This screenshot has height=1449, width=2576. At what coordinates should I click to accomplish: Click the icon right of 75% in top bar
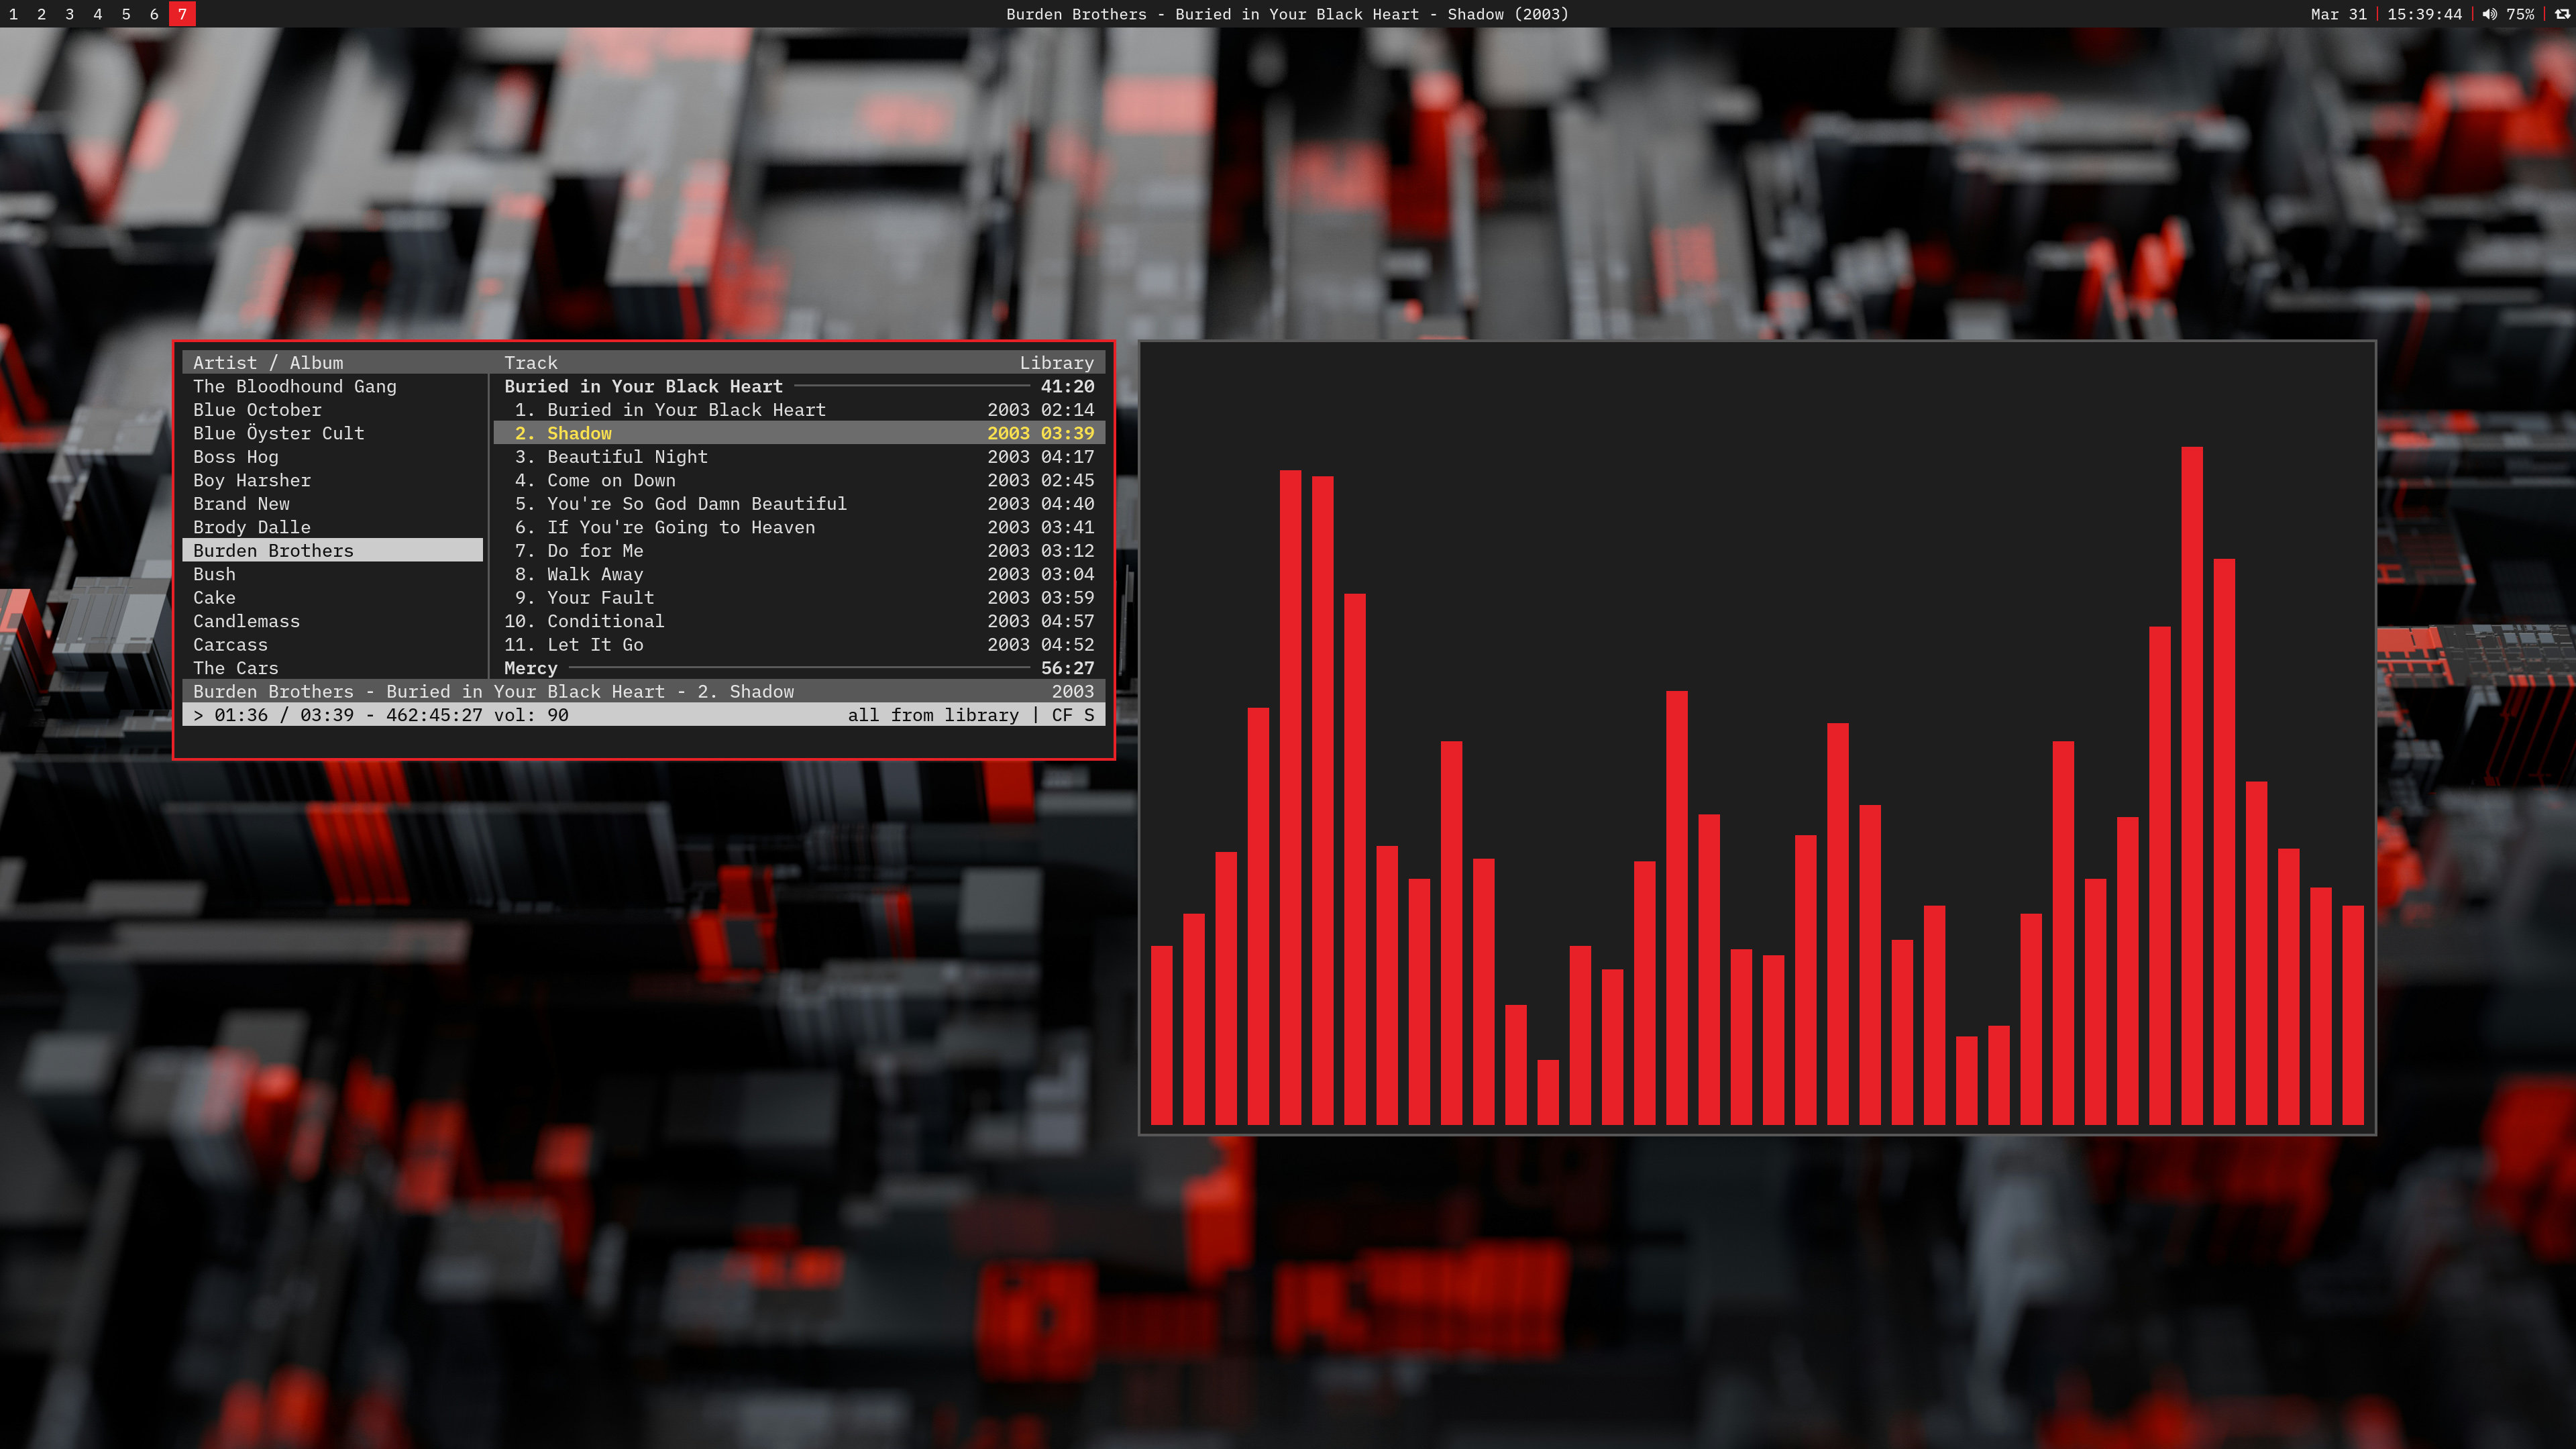[x=2561, y=14]
